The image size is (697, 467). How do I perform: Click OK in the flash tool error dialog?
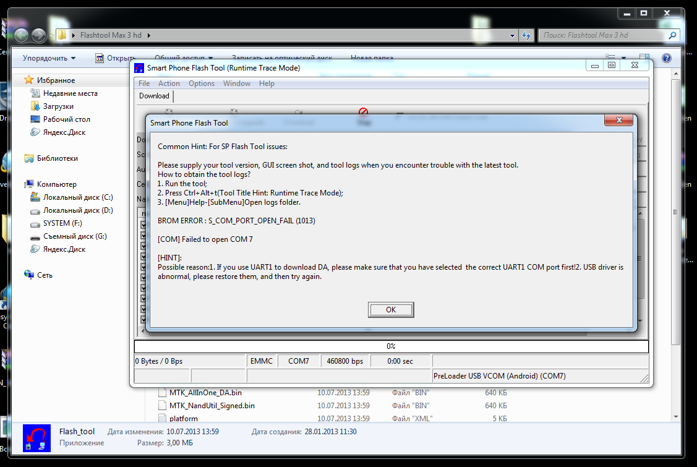[391, 309]
